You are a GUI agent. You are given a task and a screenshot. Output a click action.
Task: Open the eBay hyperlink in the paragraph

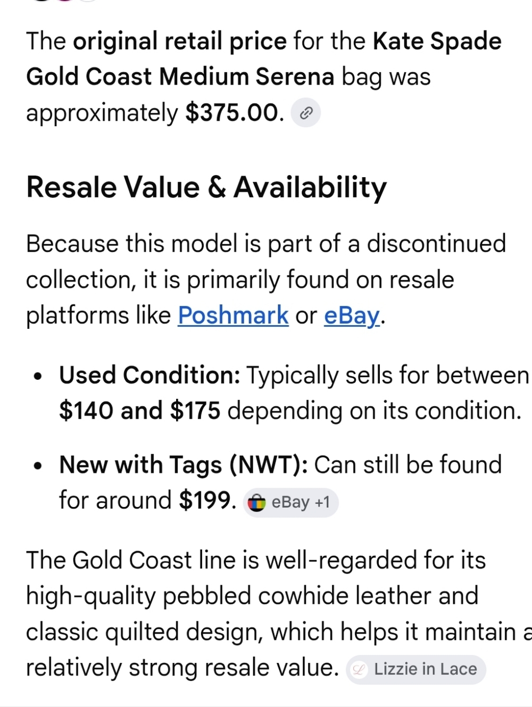352,315
